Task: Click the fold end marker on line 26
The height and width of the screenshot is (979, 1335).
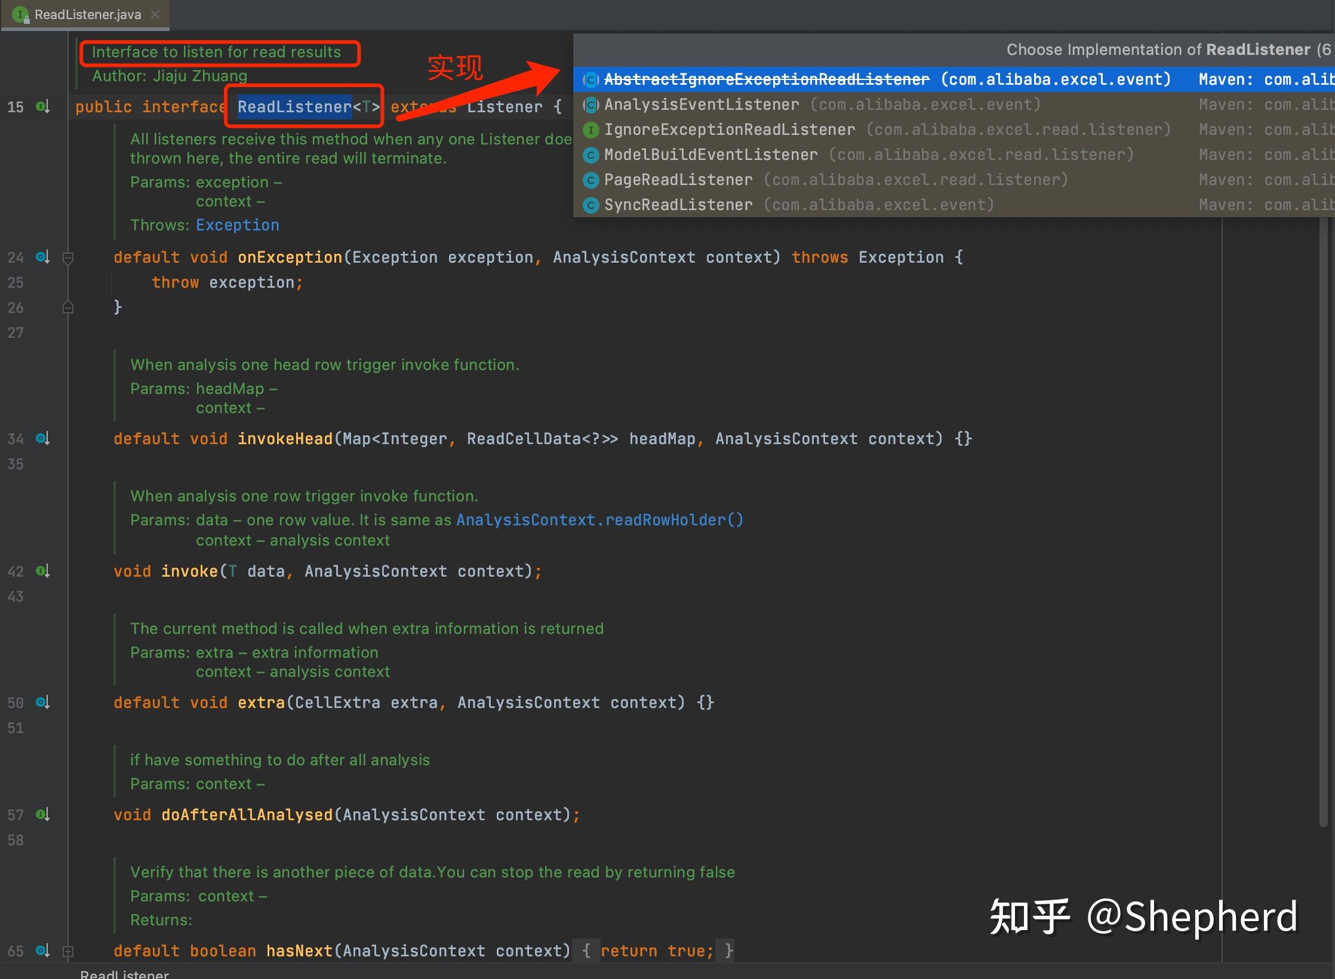Action: 68,307
